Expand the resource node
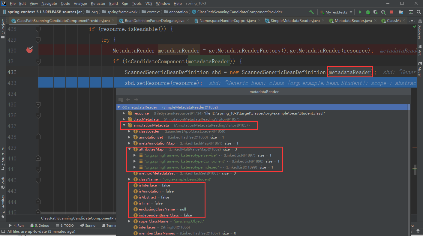The image size is (423, 236). pos(124,113)
